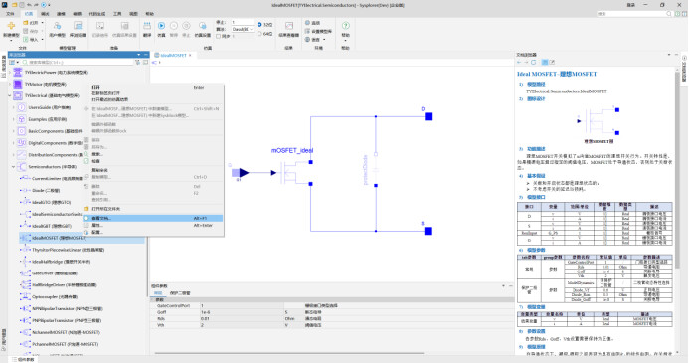
Task: Click the Goff value cell 1e-6
Action: click(x=243, y=312)
